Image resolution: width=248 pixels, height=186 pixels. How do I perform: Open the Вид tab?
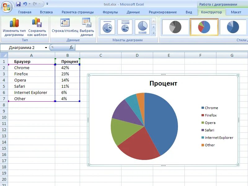click(x=189, y=12)
